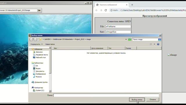
Task: Click the forward arrow in folder dialog
Action: (x=35, y=39)
